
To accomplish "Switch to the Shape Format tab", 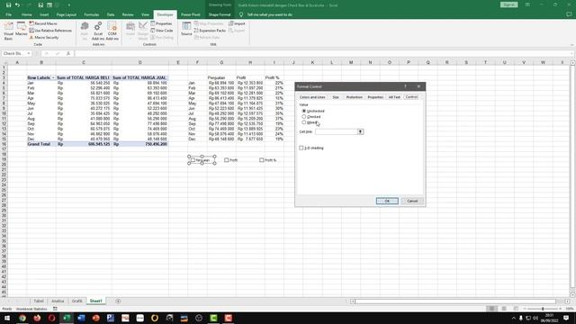I will click(x=220, y=14).
